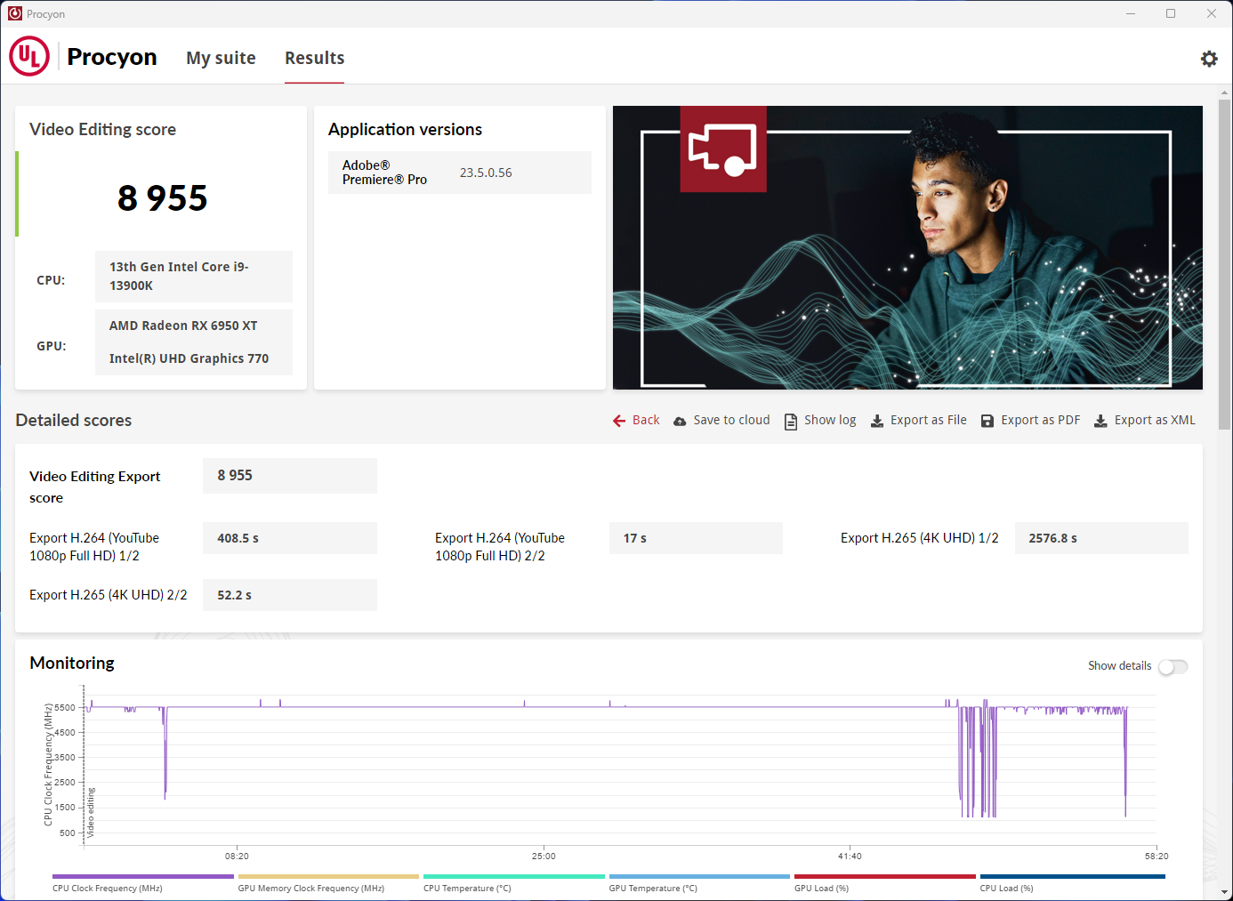Click the Show log document icon
Viewport: 1233px width, 901px height.
pos(791,421)
